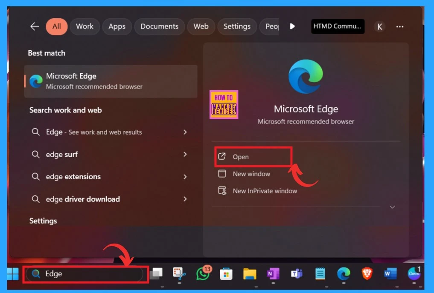Image resolution: width=434 pixels, height=293 pixels.
Task: Open WhatsApp from the taskbar
Action: (203, 274)
